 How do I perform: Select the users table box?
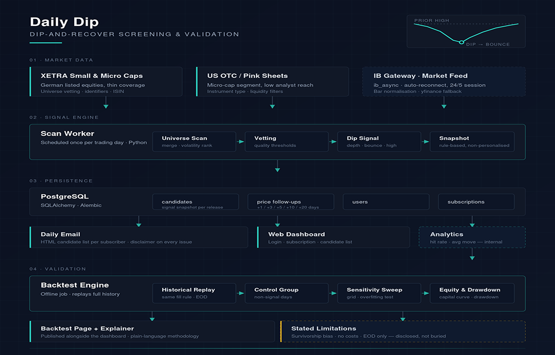click(x=386, y=202)
